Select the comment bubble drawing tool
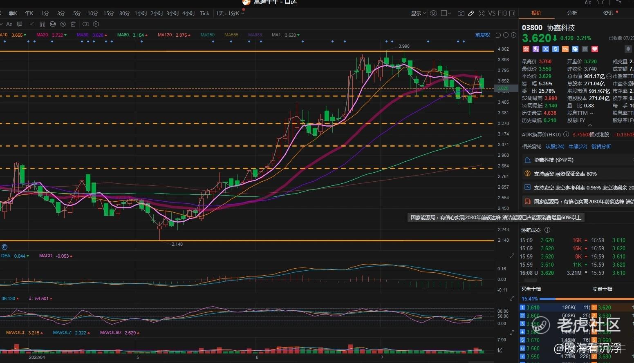This screenshot has height=363, width=634. pyautogui.click(x=20, y=24)
